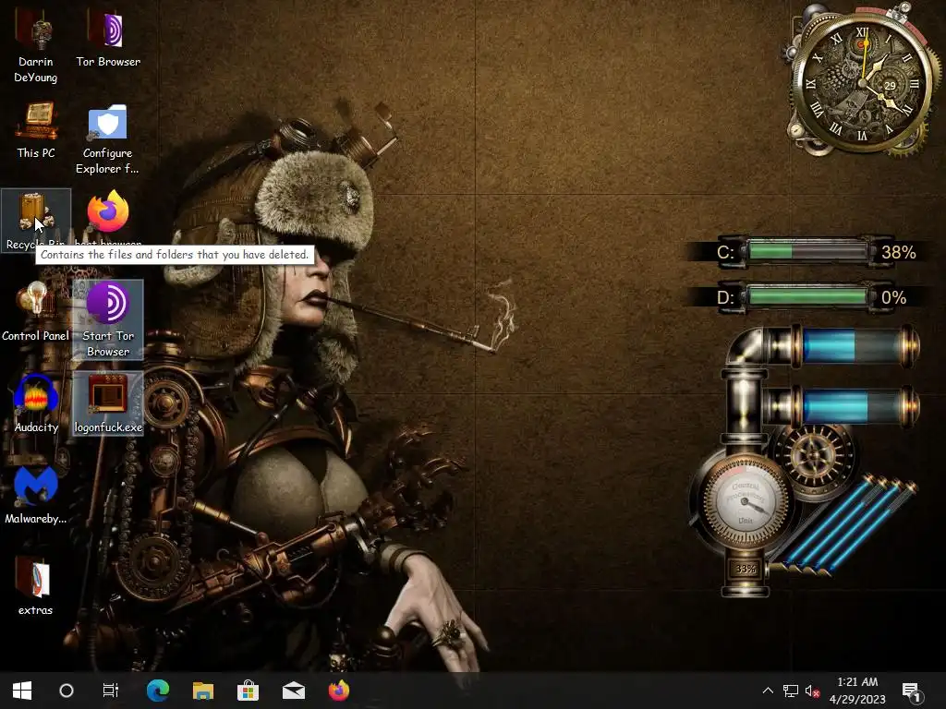Click the 0% D: drive label

pyautogui.click(x=893, y=297)
